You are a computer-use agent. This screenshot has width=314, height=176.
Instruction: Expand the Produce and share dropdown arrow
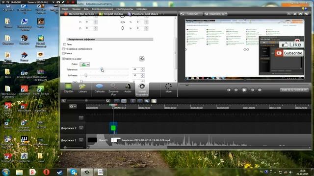click(x=160, y=14)
